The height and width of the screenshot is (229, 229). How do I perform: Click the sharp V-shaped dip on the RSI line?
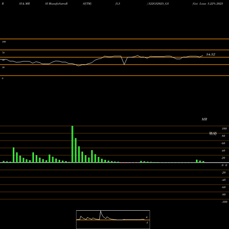tap(124, 64)
